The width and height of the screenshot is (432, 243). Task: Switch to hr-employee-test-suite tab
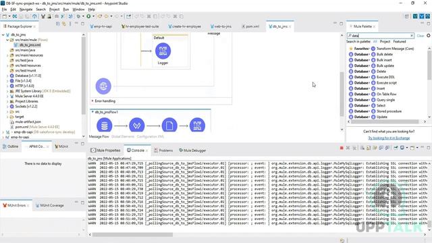[x=140, y=26]
